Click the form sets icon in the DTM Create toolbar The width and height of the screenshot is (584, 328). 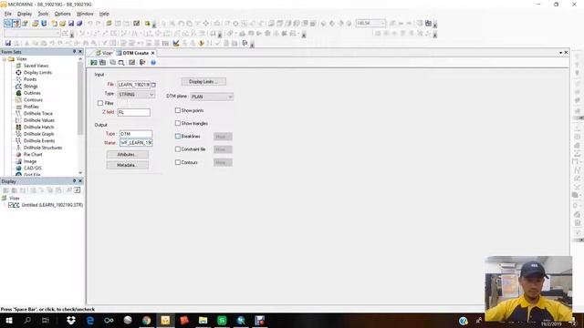click(131, 63)
